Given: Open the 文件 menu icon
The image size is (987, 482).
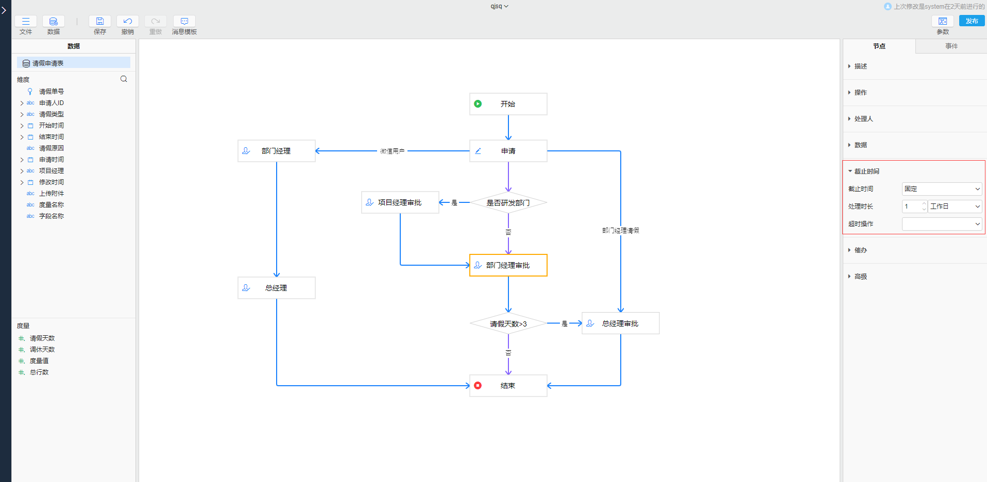Looking at the screenshot, I should (x=25, y=21).
